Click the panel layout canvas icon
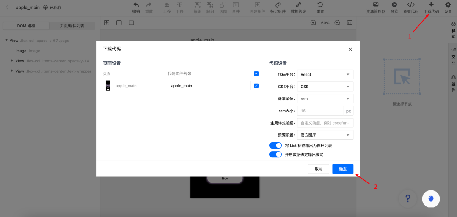 pyautogui.click(x=119, y=23)
